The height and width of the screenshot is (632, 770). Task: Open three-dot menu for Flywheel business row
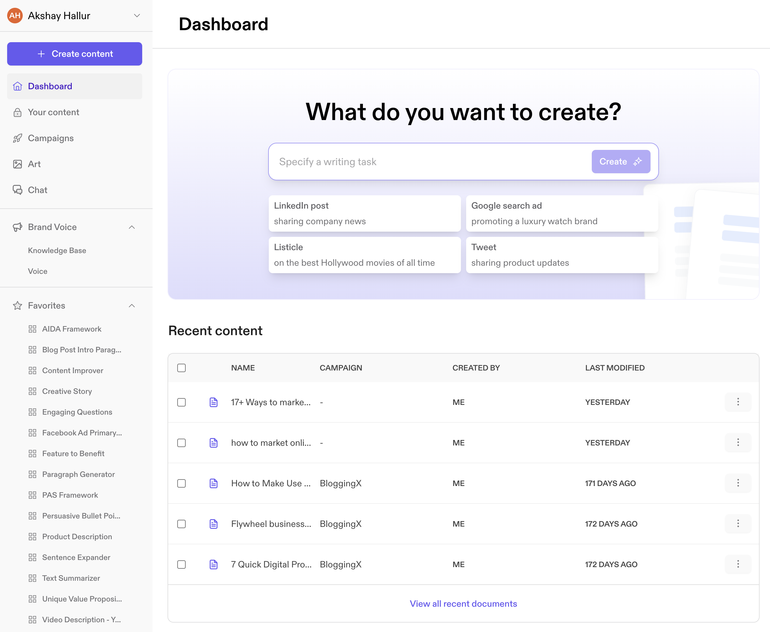point(738,524)
